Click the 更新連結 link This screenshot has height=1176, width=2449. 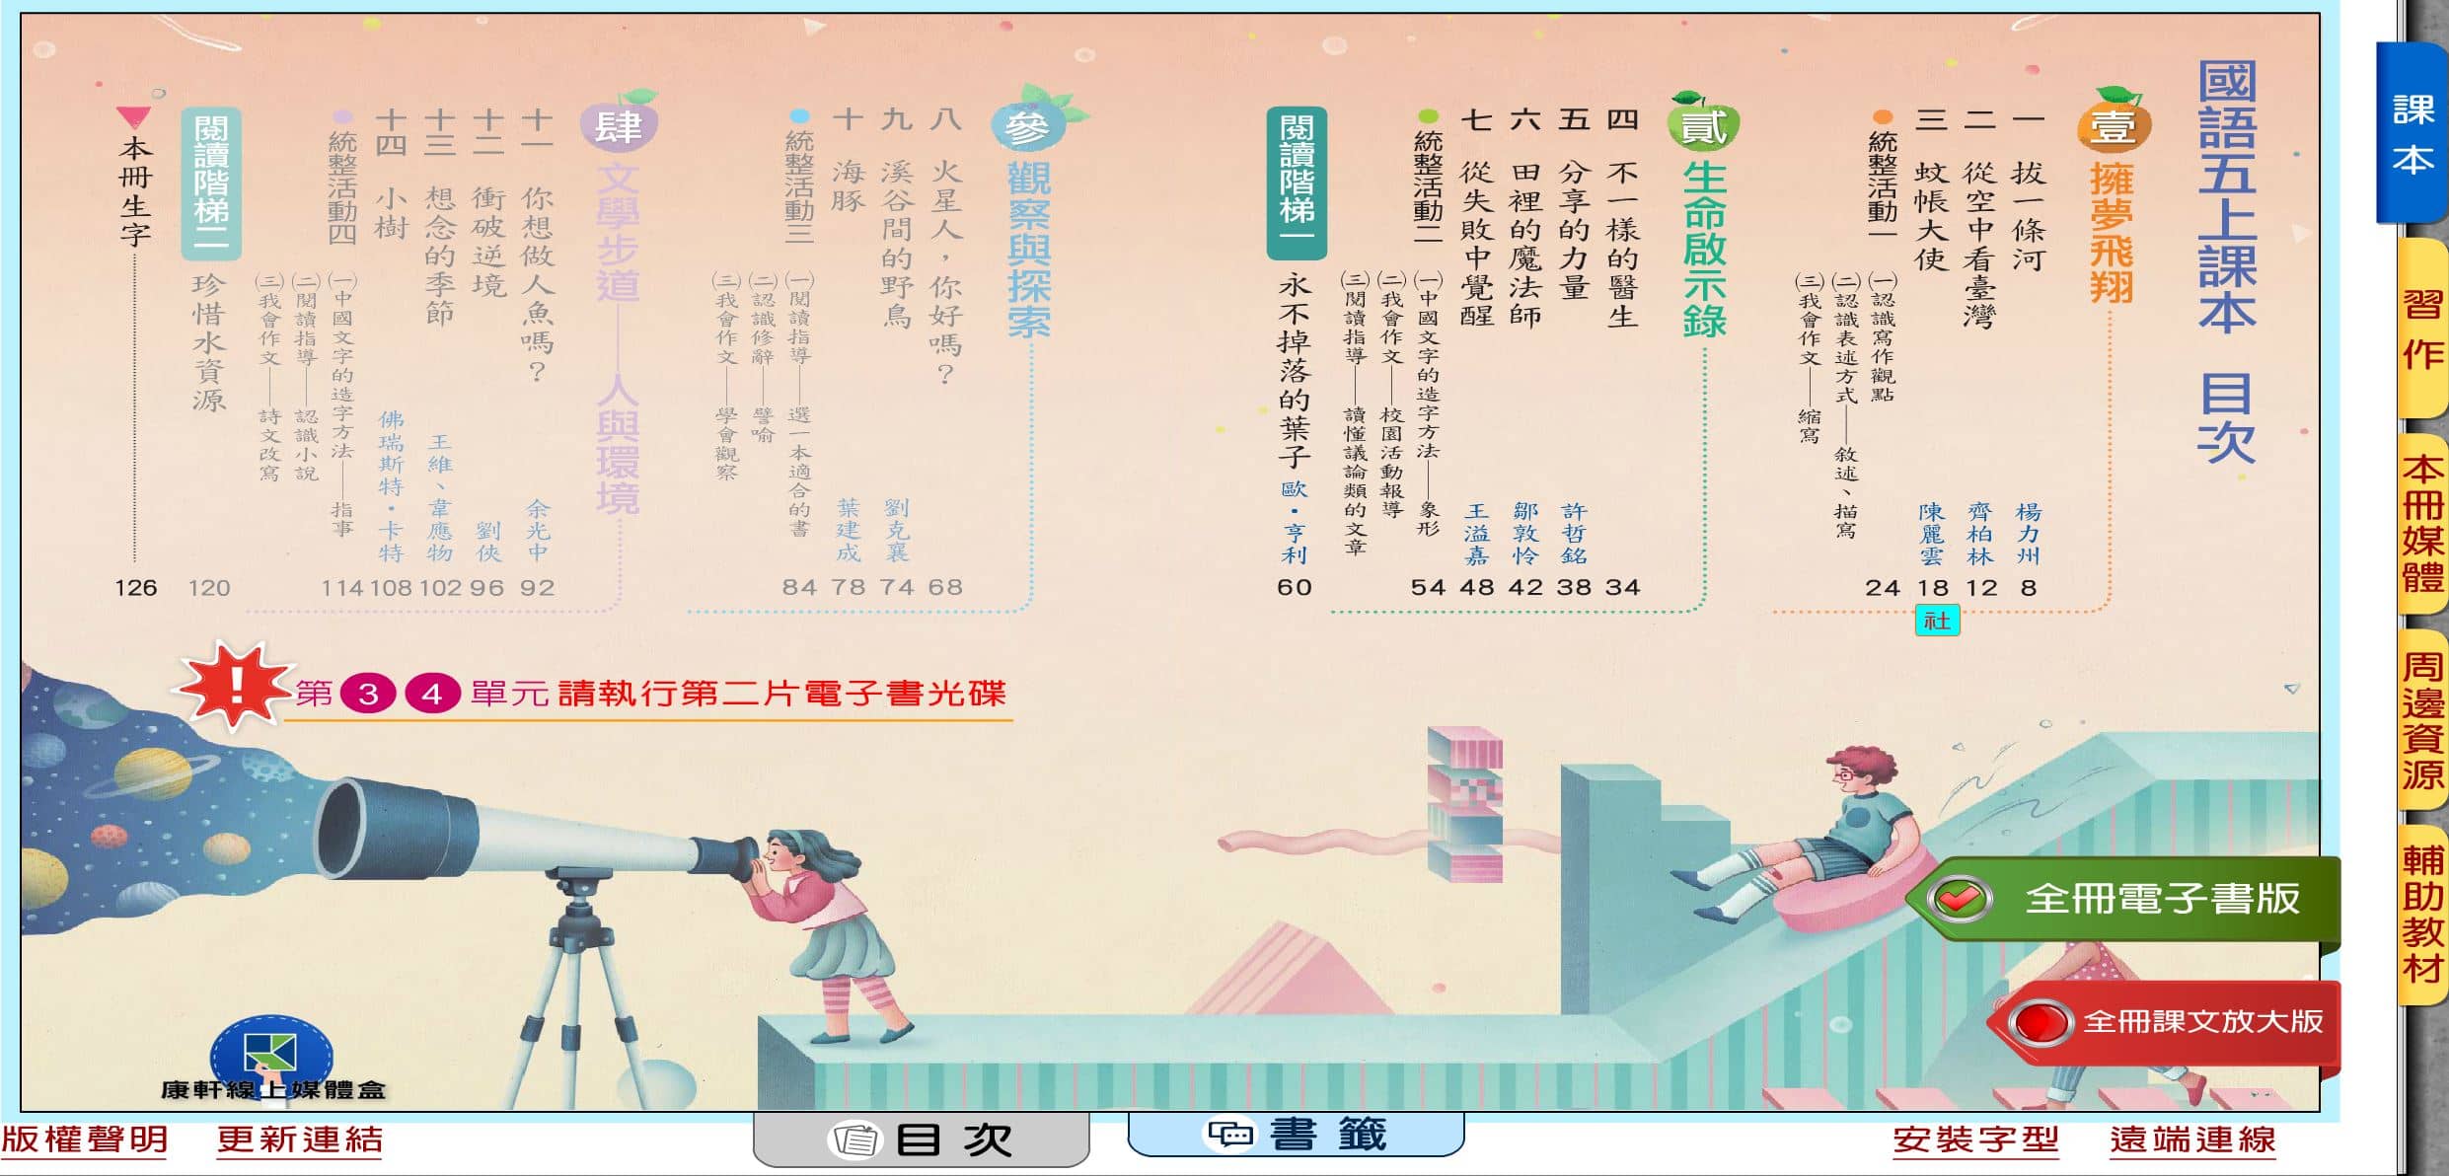[300, 1140]
